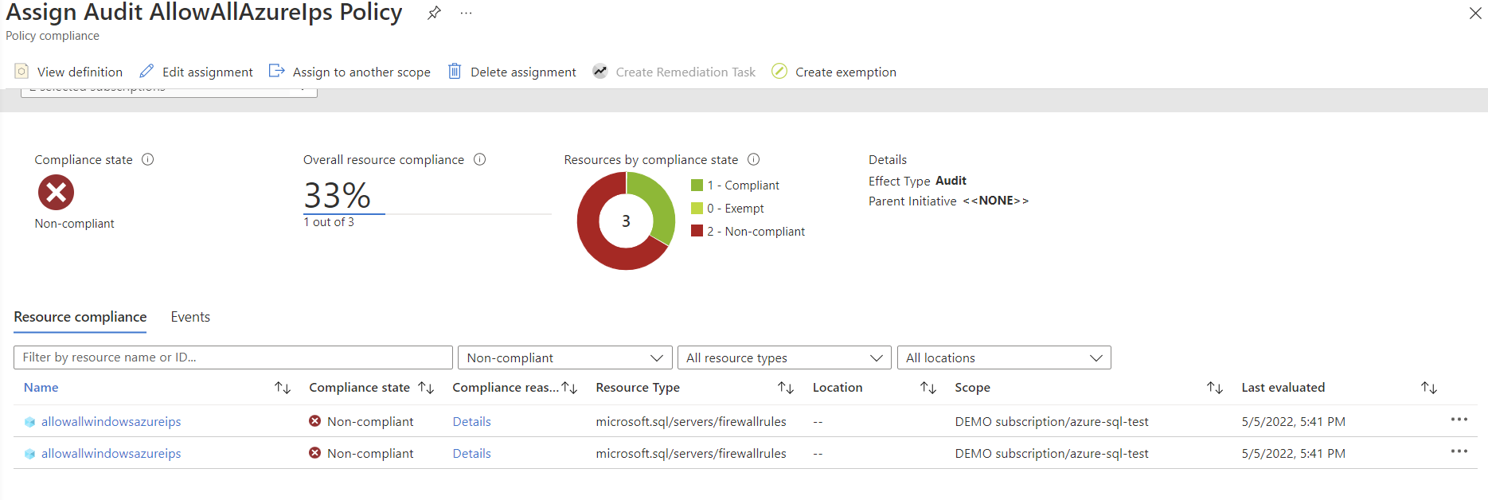Click first row's Non-compliant status icon
This screenshot has width=1488, height=500.
[x=314, y=421]
